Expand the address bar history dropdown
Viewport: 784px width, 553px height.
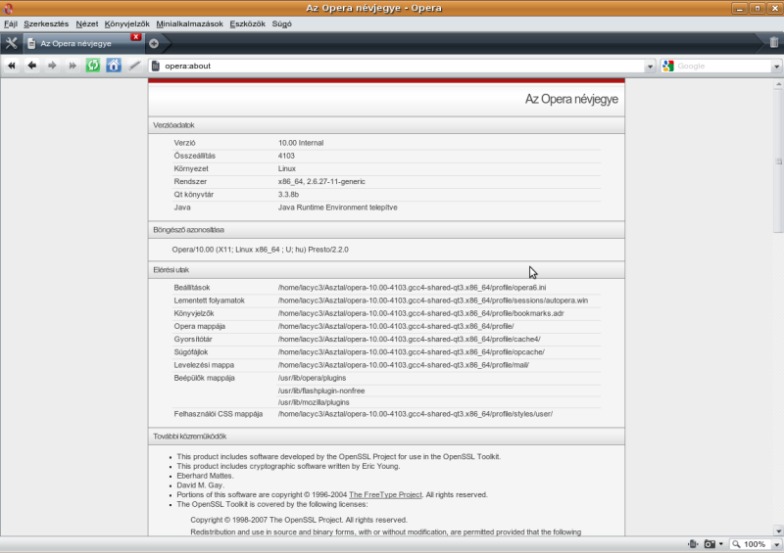click(650, 66)
